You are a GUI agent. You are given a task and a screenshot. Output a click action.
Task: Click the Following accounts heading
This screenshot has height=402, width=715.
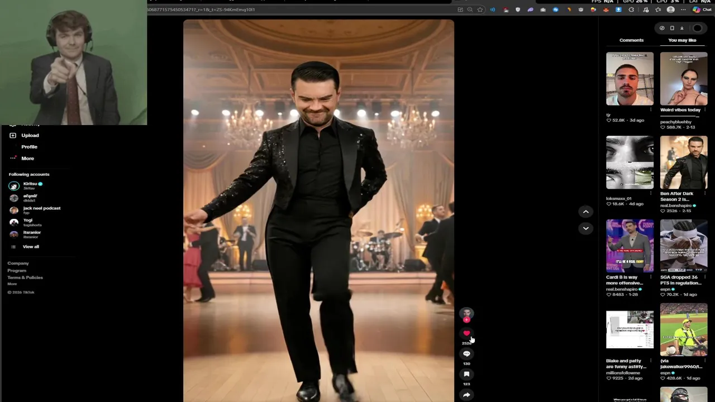click(29, 174)
